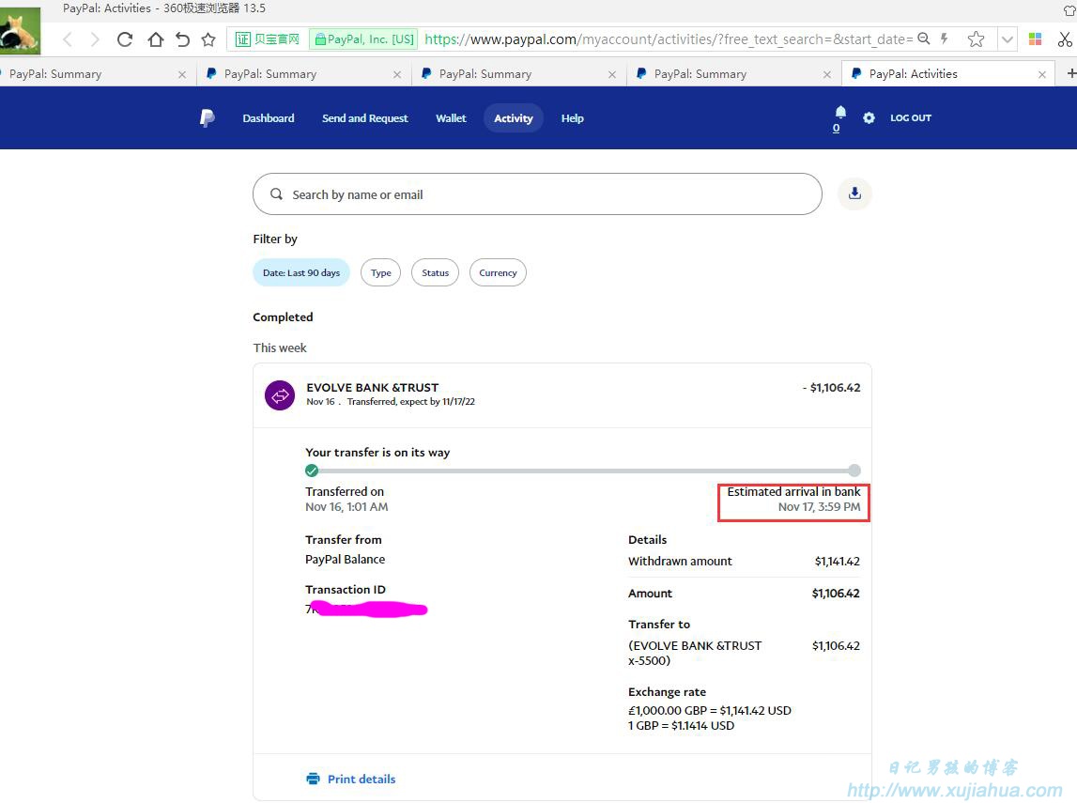
Task: Open the Wallet menu item
Action: 451,118
